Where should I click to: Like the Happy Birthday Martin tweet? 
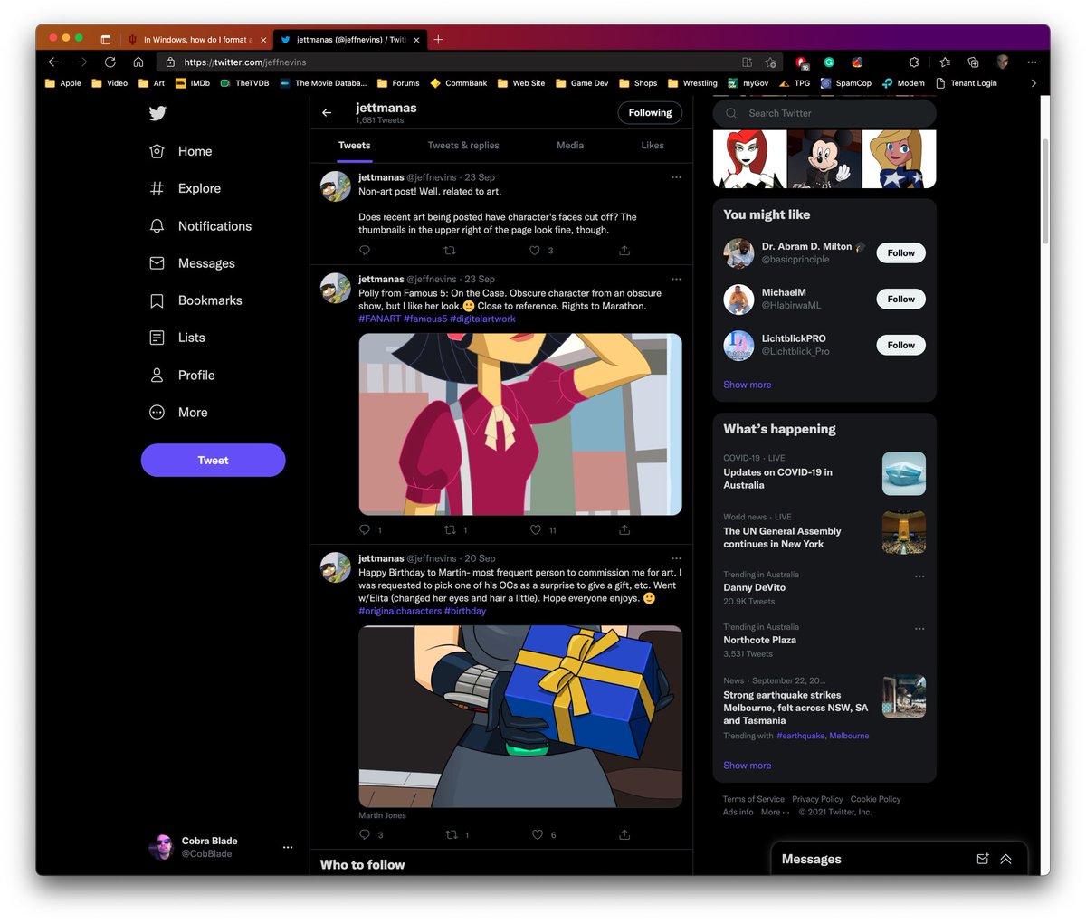tap(537, 834)
